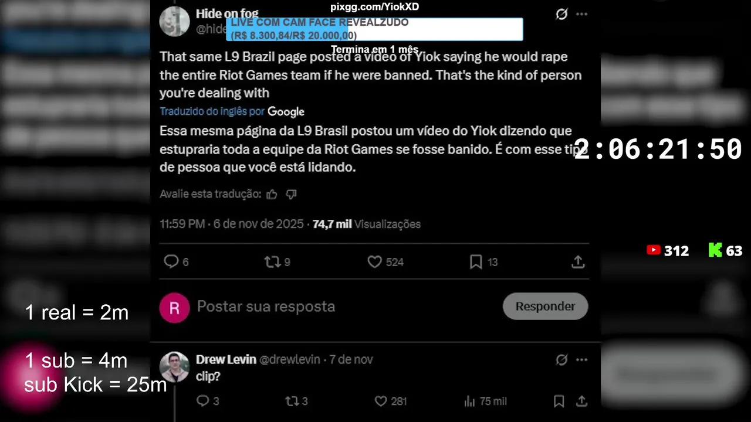Rate translation with thumbs down
This screenshot has height=422, width=751.
click(291, 194)
